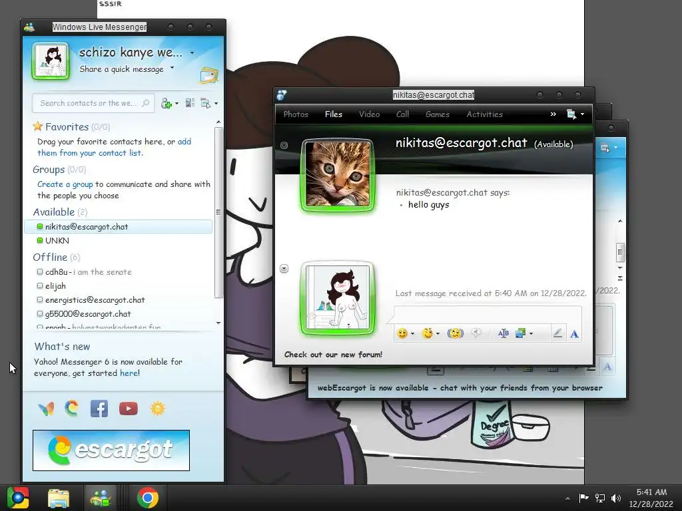Screen dimensions: 682x511
Task: Open emoticon dropdown arrow
Action: [x=412, y=334]
